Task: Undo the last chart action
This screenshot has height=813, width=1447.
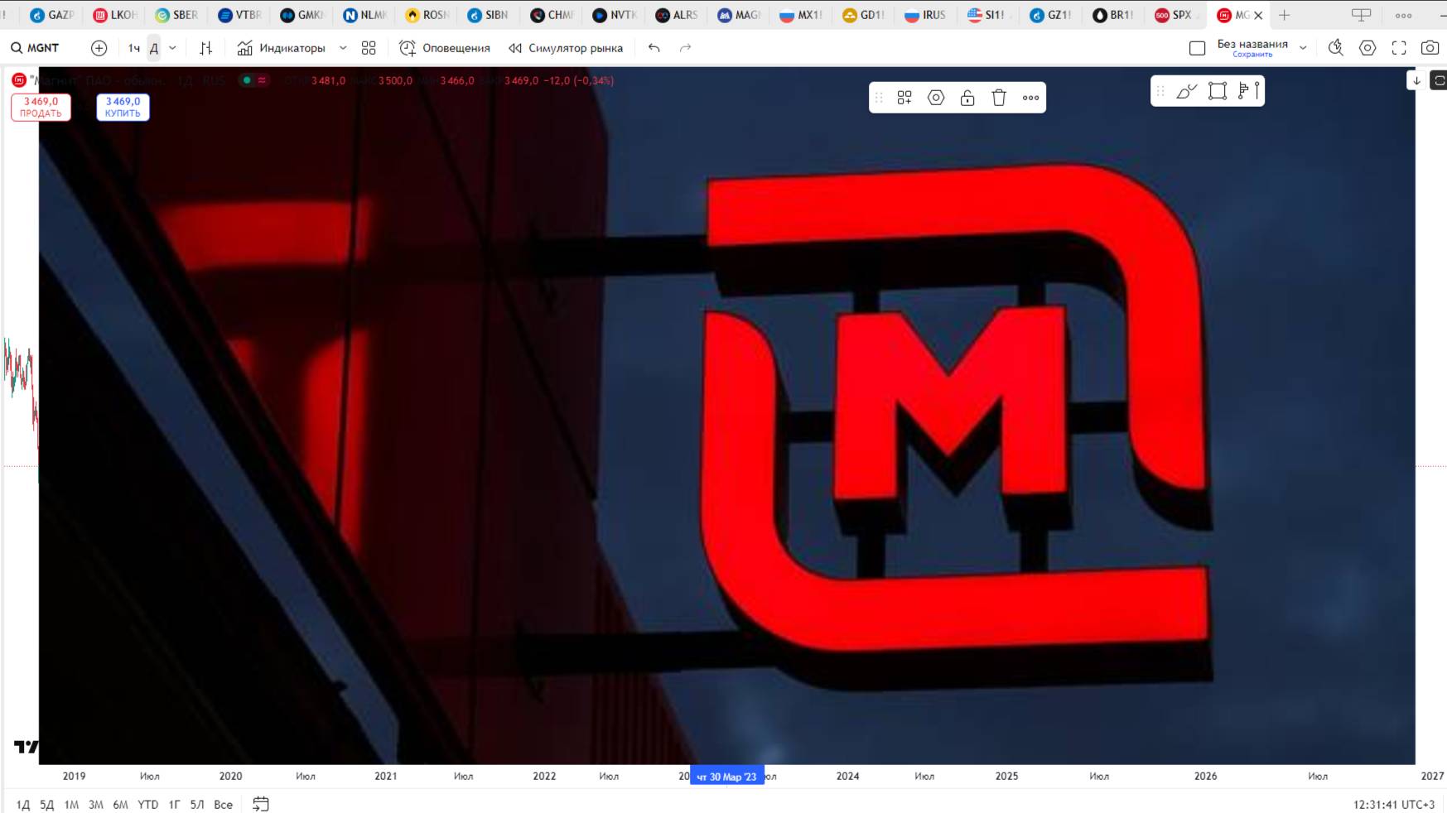Action: pos(654,48)
